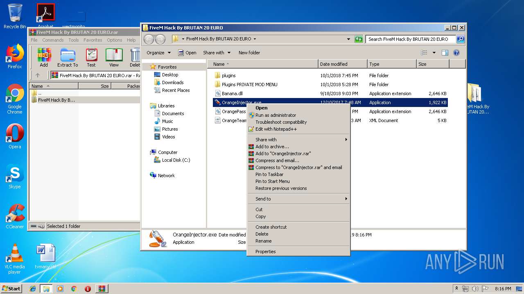This screenshot has width=524, height=294.
Task: Click Internet Explorer taskbar icon
Action: point(33,289)
